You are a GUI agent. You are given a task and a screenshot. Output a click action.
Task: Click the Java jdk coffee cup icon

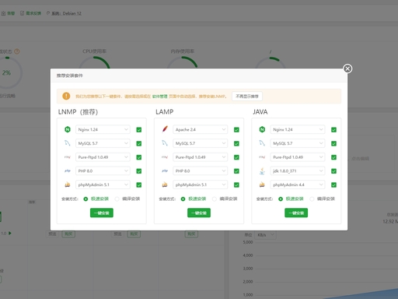point(262,171)
